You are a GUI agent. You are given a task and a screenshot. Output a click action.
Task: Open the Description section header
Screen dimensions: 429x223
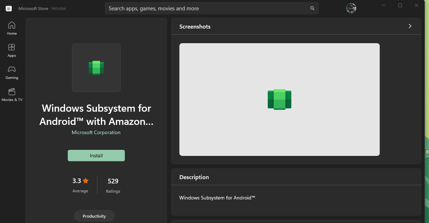(x=194, y=177)
